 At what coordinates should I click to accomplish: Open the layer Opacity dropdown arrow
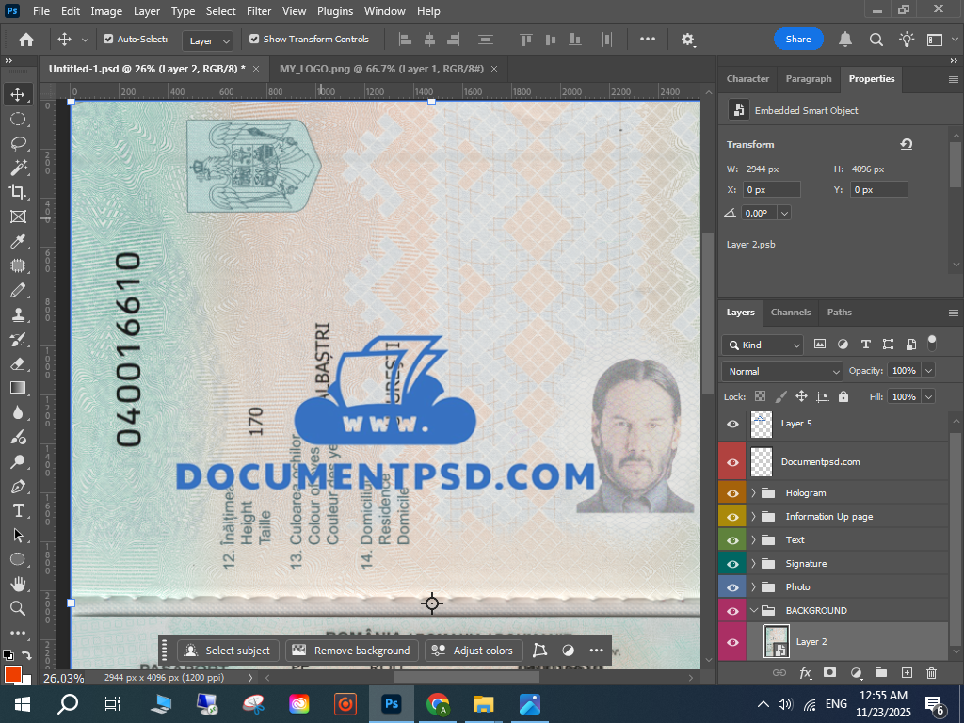click(928, 371)
